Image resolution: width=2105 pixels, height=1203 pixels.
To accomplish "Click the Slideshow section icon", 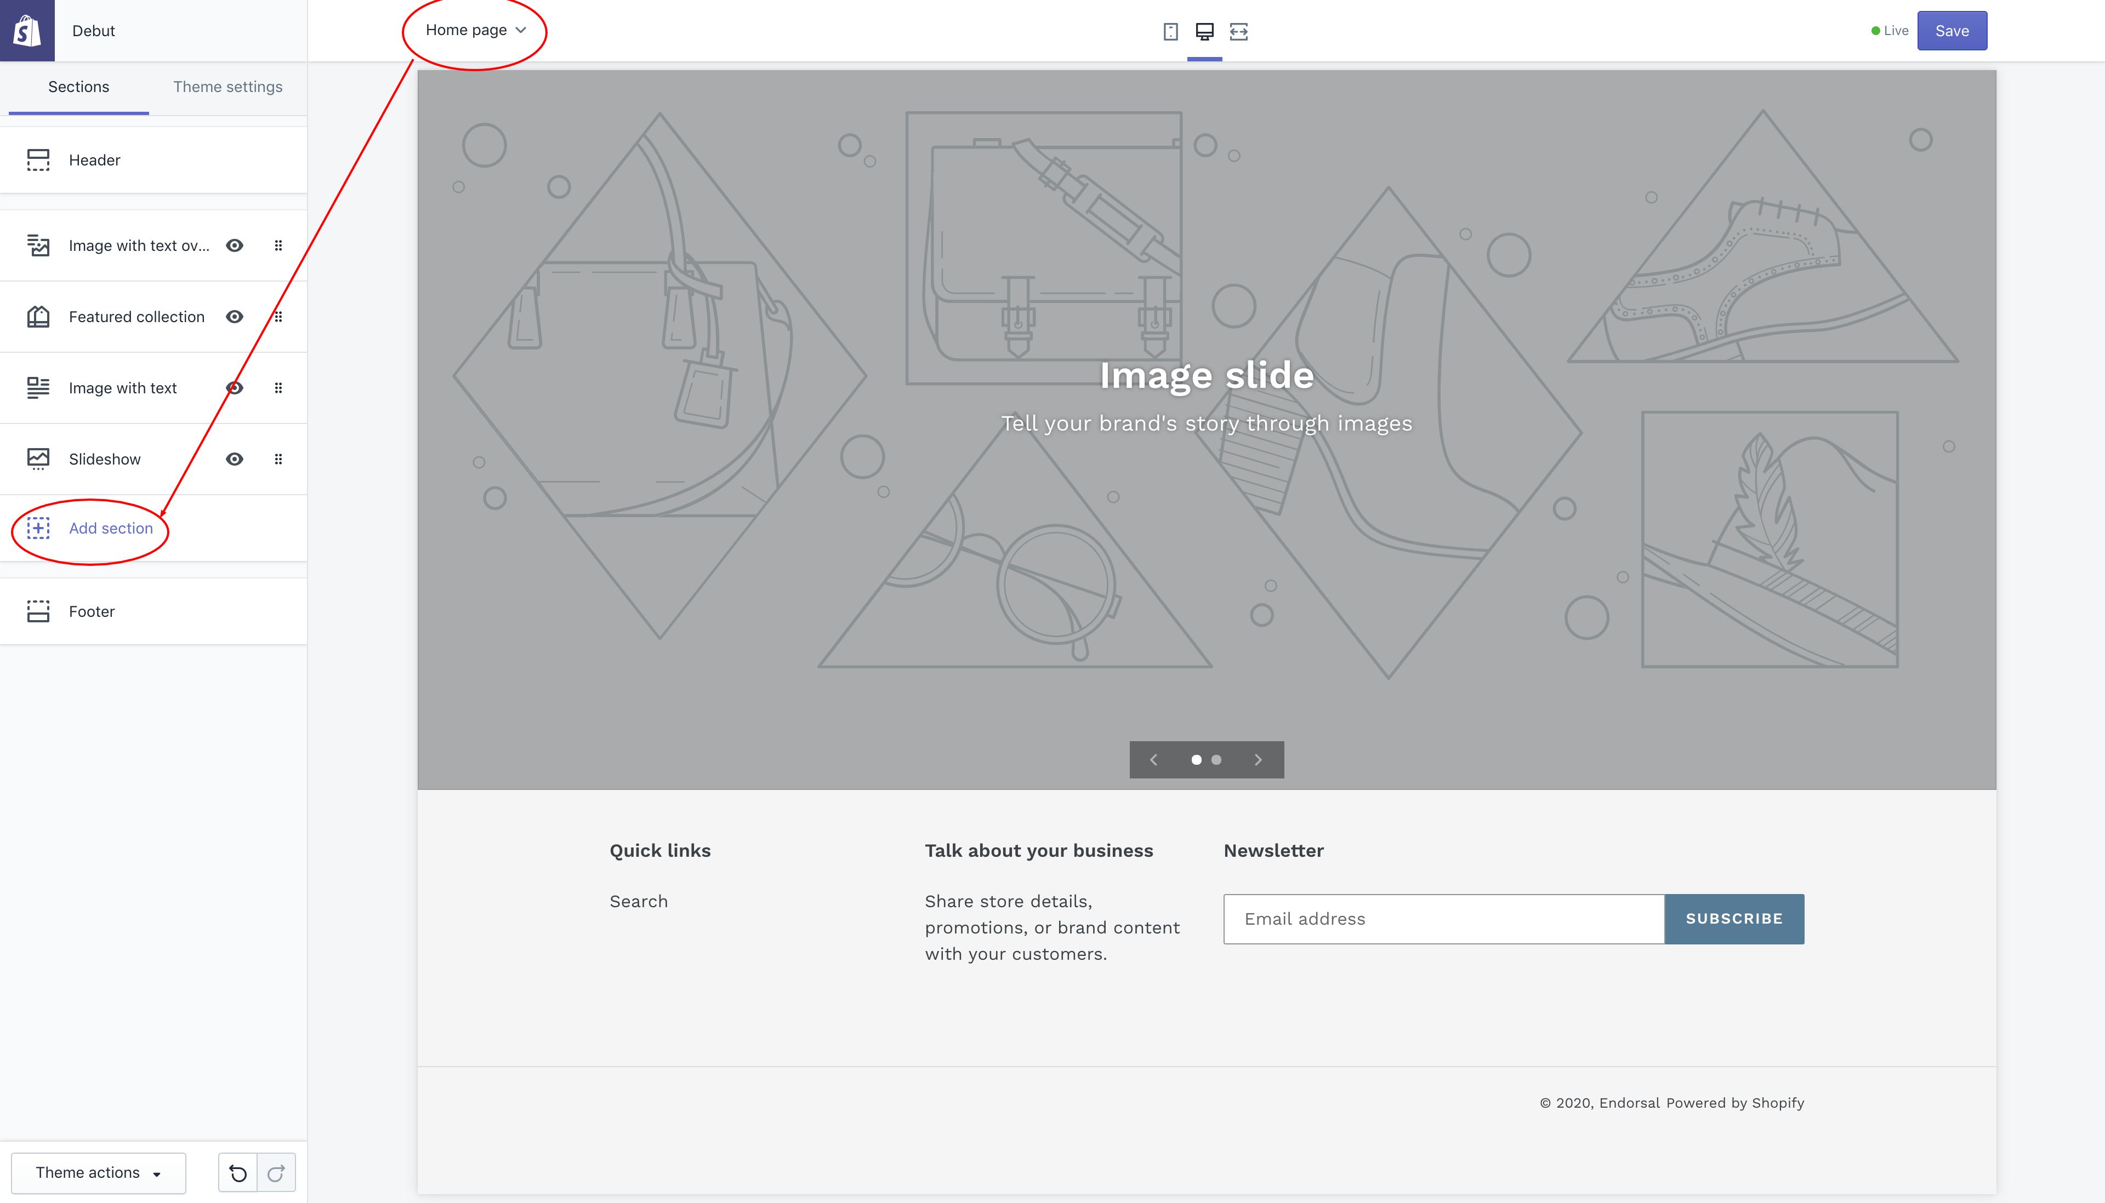I will tap(39, 459).
